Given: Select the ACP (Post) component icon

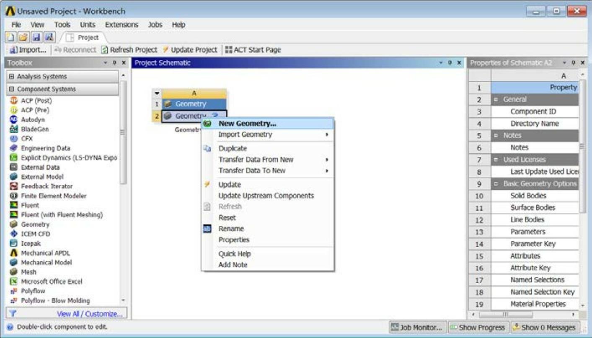Looking at the screenshot, I should [x=14, y=101].
